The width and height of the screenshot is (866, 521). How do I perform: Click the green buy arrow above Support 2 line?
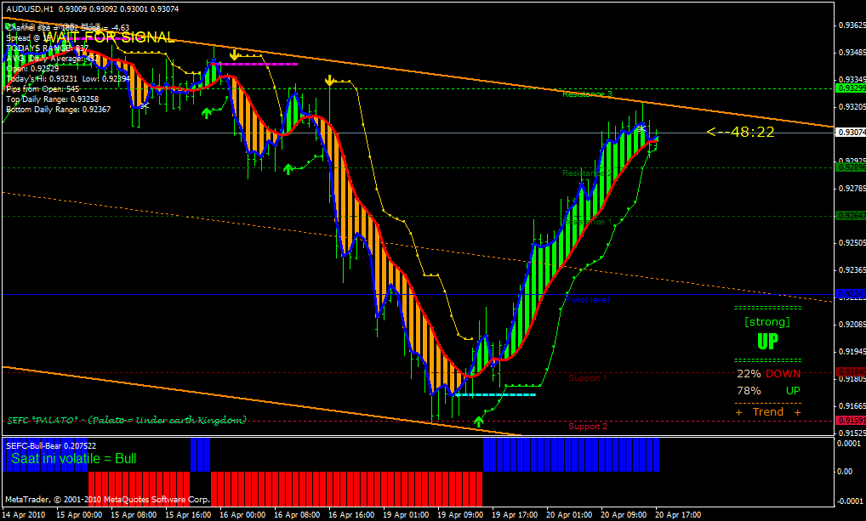(x=479, y=421)
